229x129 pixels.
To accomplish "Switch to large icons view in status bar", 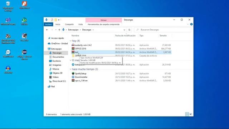I will (191, 114).
